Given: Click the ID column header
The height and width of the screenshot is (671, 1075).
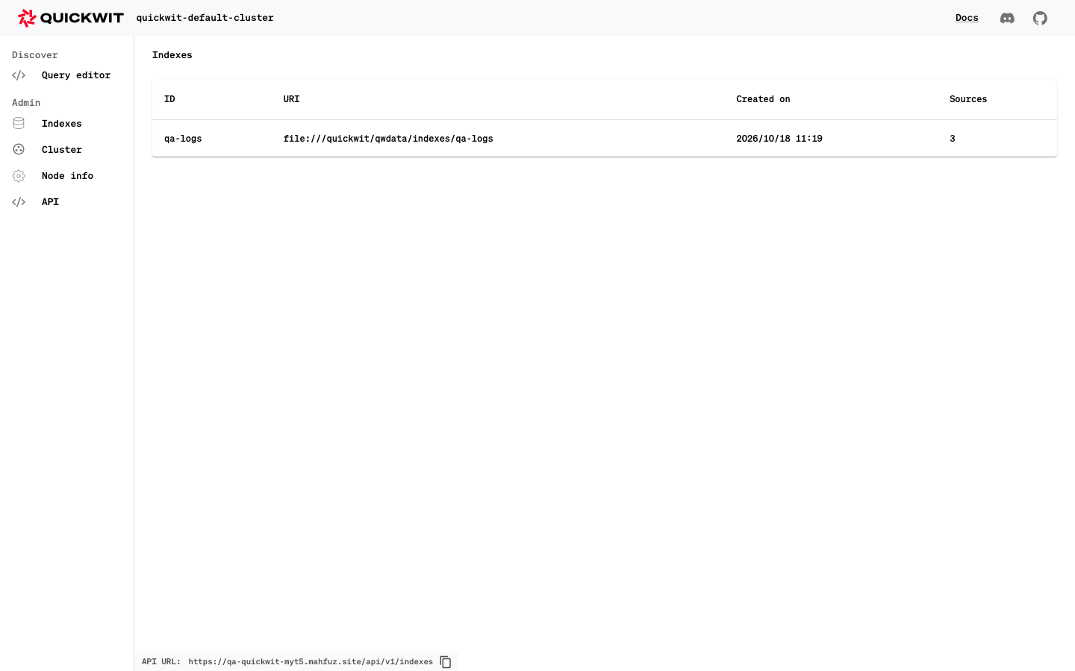Looking at the screenshot, I should click(169, 99).
